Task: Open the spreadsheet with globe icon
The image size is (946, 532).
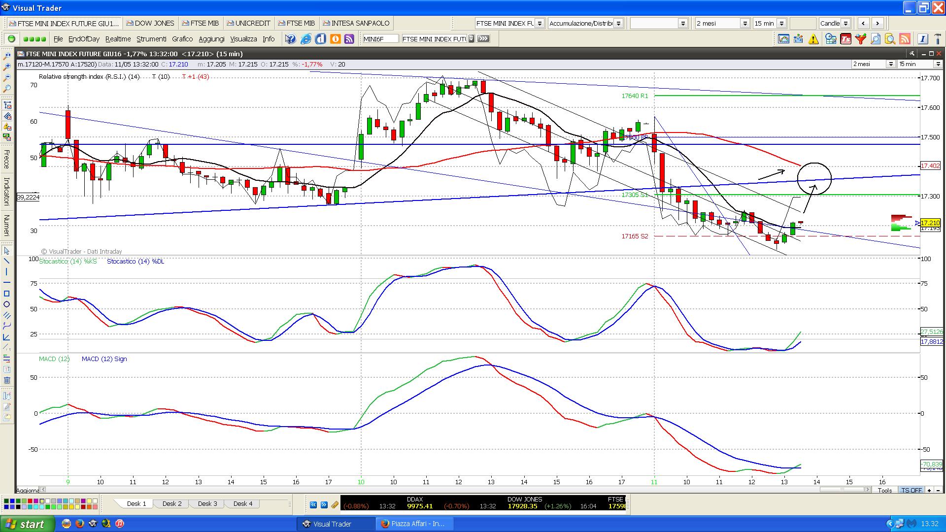Action: pos(831,39)
